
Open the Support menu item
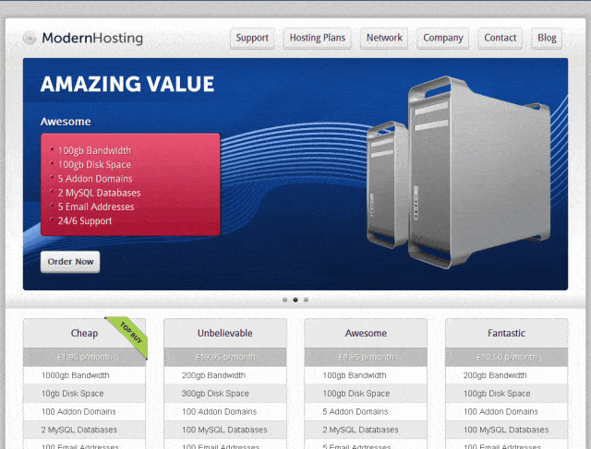pos(252,38)
